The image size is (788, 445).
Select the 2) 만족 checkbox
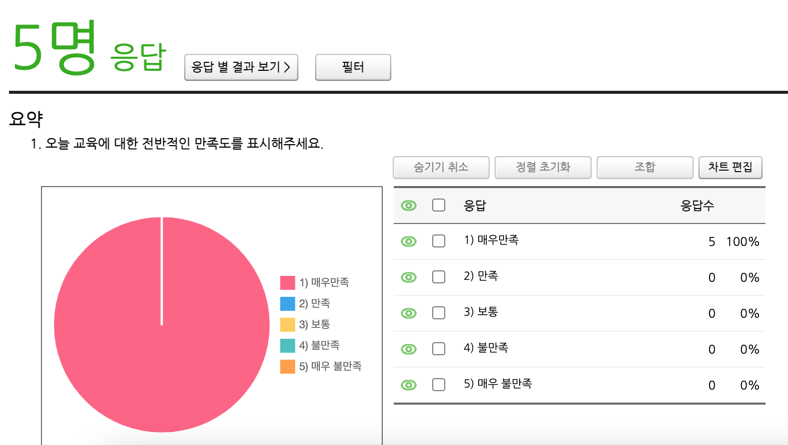coord(439,277)
